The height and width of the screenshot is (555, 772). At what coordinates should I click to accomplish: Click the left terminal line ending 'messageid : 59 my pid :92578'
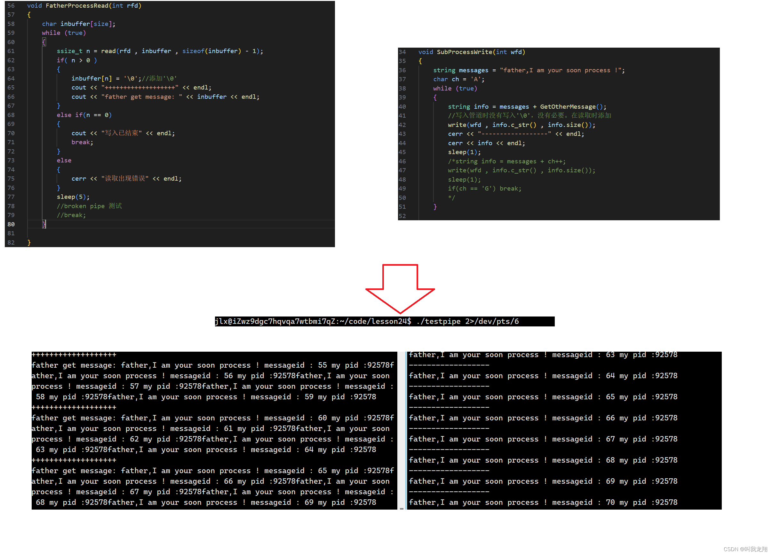coord(206,396)
